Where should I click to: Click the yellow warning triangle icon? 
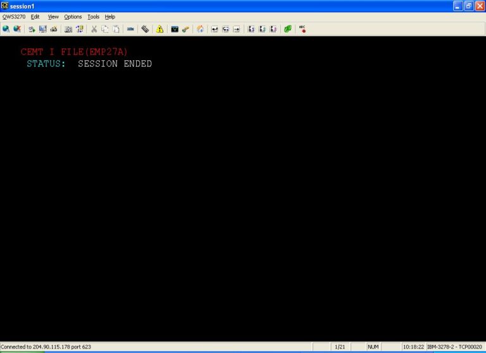click(x=159, y=29)
